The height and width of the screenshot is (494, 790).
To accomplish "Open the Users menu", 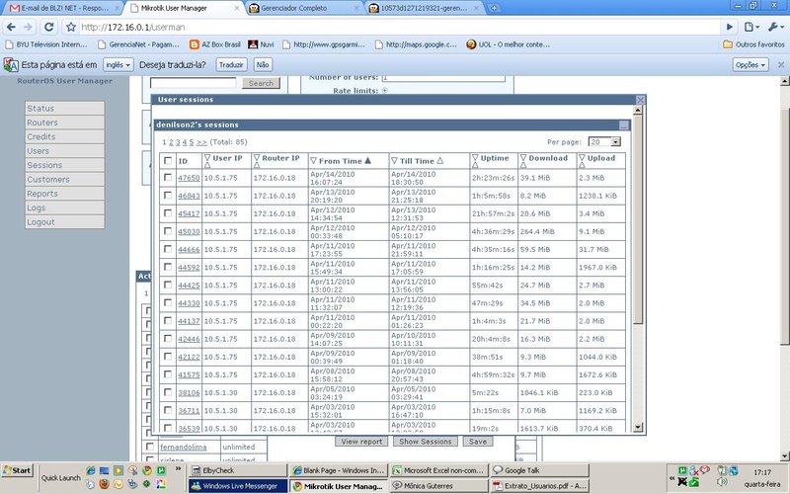I will tap(65, 151).
